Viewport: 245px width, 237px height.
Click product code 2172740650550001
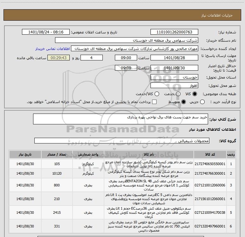[x=210, y=164]
